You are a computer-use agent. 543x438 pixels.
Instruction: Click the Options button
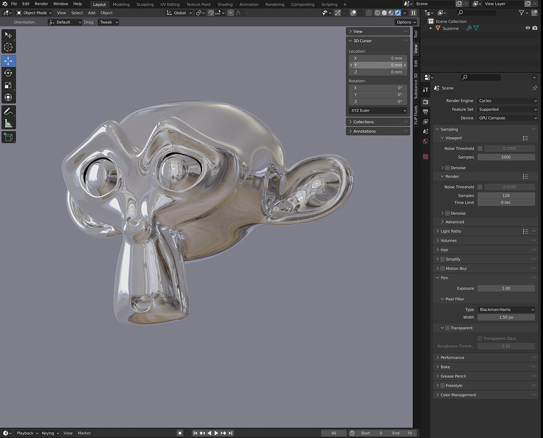coord(406,22)
